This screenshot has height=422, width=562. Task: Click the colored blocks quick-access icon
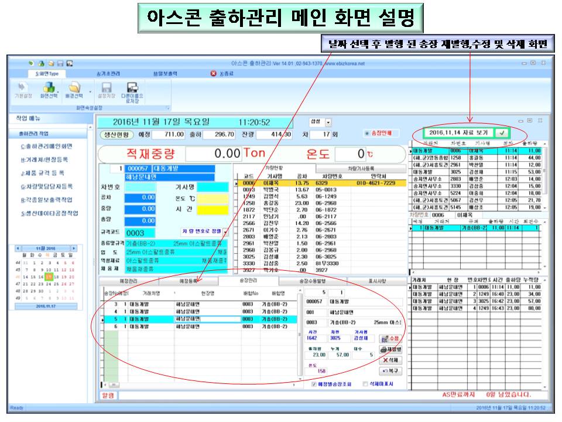pyautogui.click(x=41, y=63)
